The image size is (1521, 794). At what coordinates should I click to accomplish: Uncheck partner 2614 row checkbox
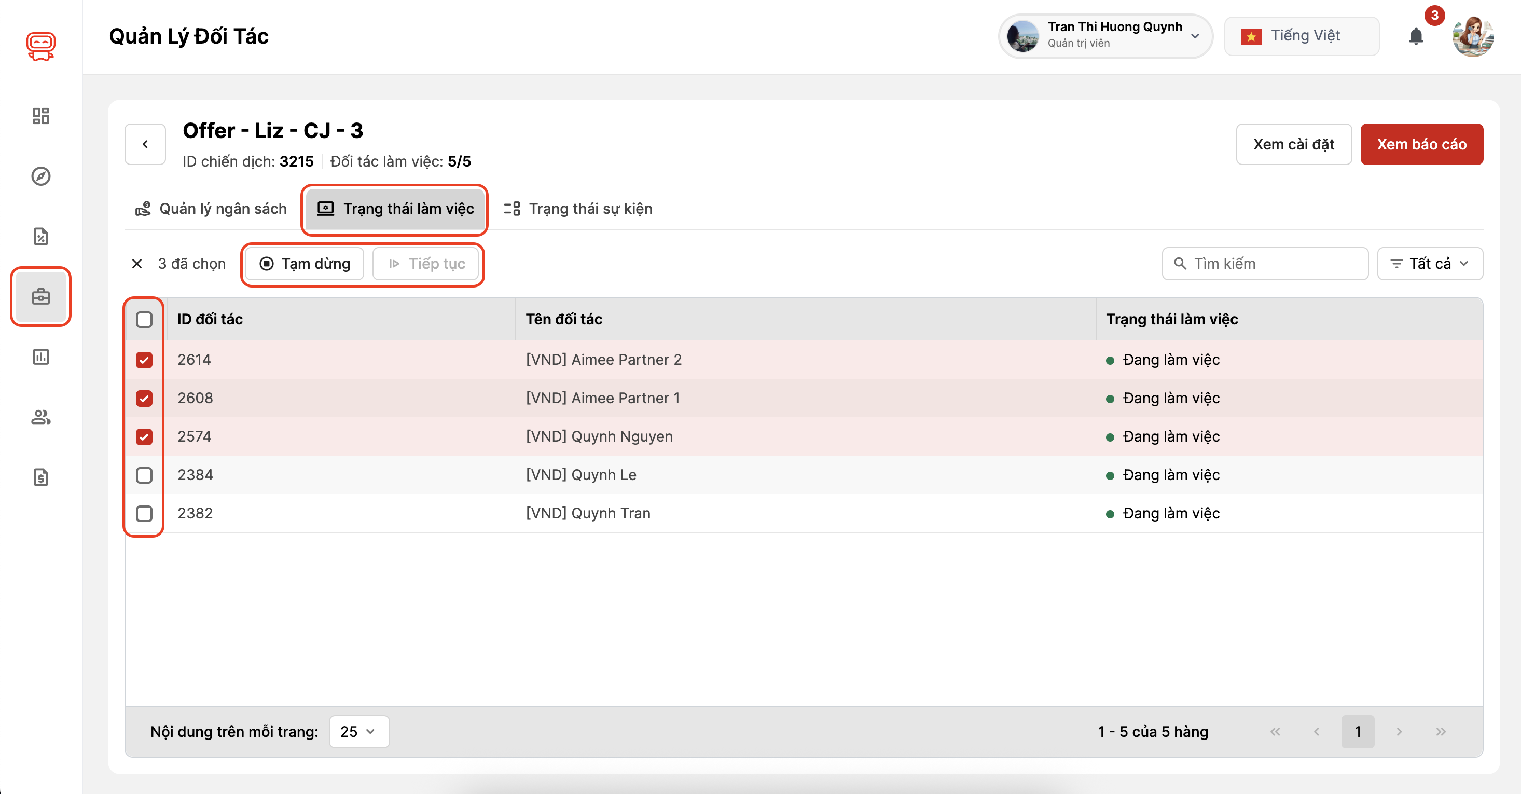point(144,360)
